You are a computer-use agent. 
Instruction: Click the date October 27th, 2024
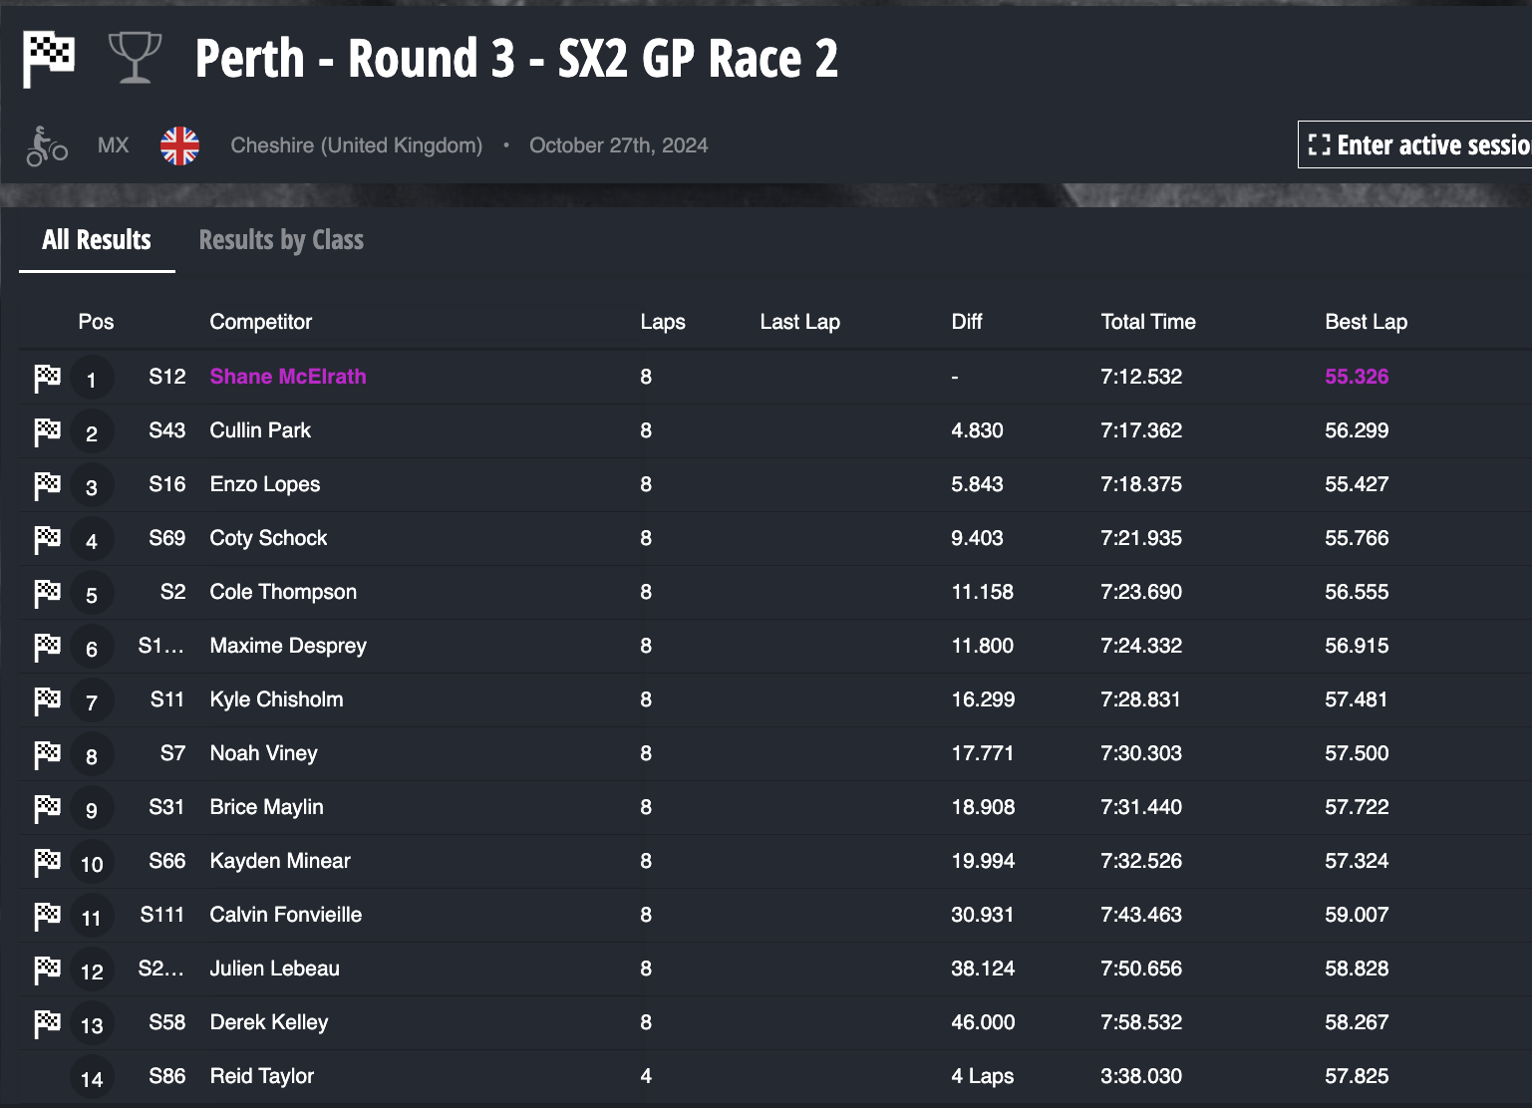coord(619,145)
